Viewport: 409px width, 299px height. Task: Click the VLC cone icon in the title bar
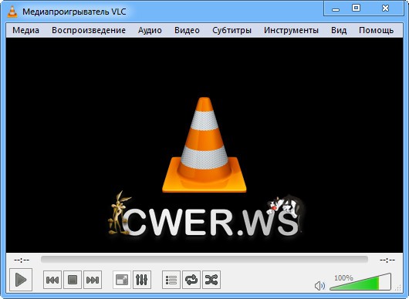click(12, 12)
